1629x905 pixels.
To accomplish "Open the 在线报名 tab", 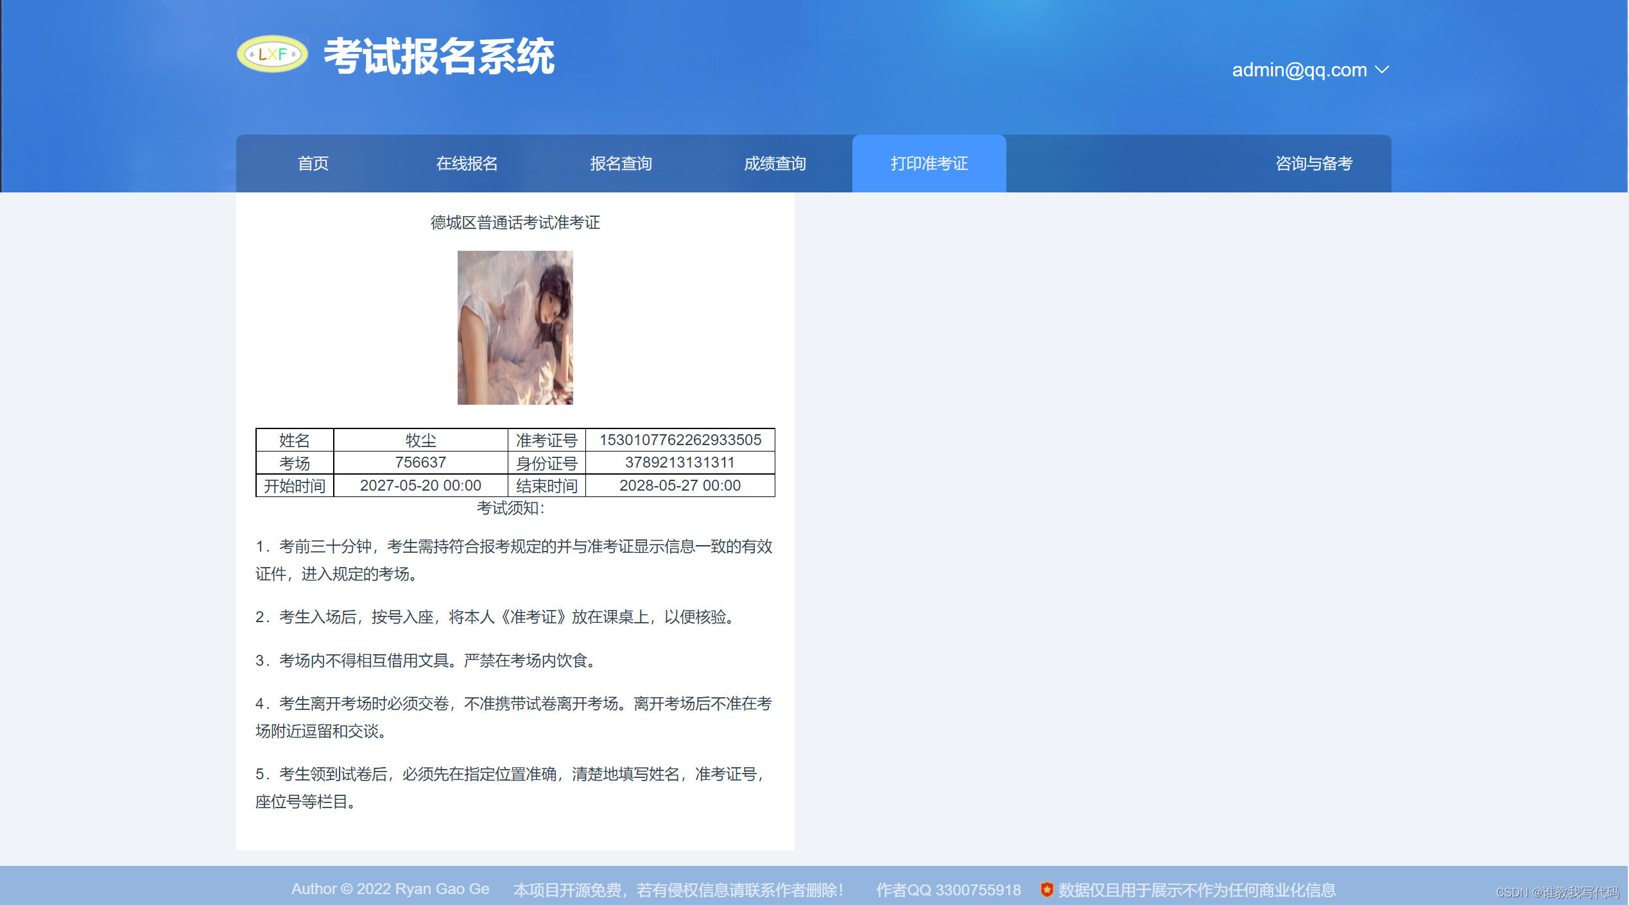I will click(x=467, y=164).
